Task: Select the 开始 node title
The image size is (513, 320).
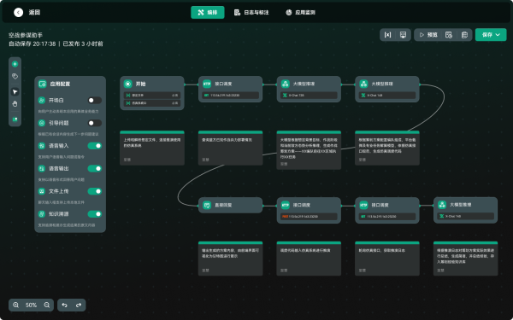Action: [x=140, y=84]
